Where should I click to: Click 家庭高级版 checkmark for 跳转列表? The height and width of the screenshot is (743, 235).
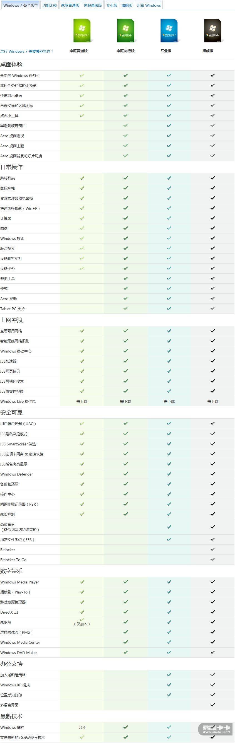coord(126,178)
